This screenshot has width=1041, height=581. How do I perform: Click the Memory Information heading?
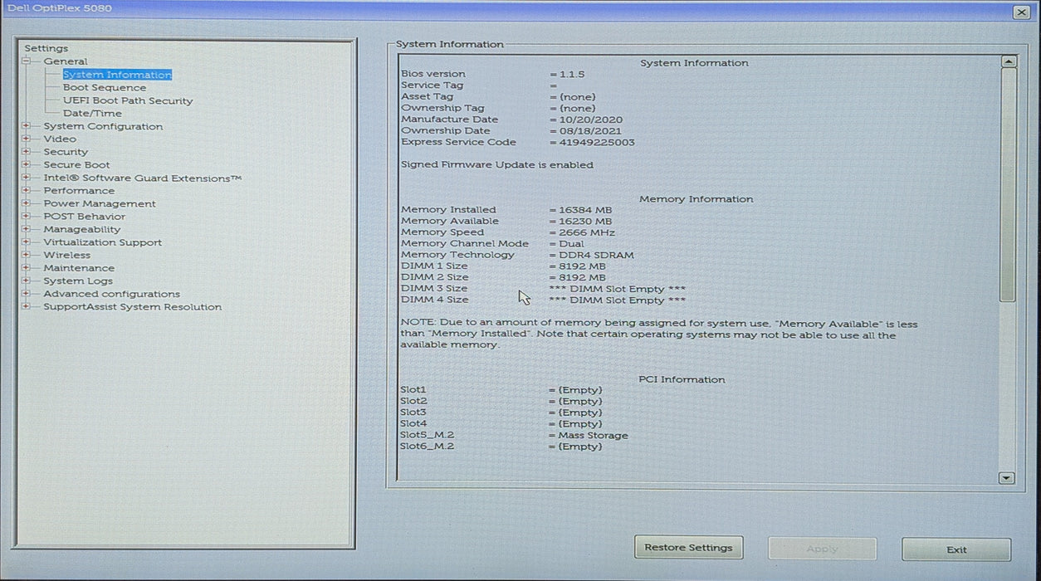[x=696, y=199]
